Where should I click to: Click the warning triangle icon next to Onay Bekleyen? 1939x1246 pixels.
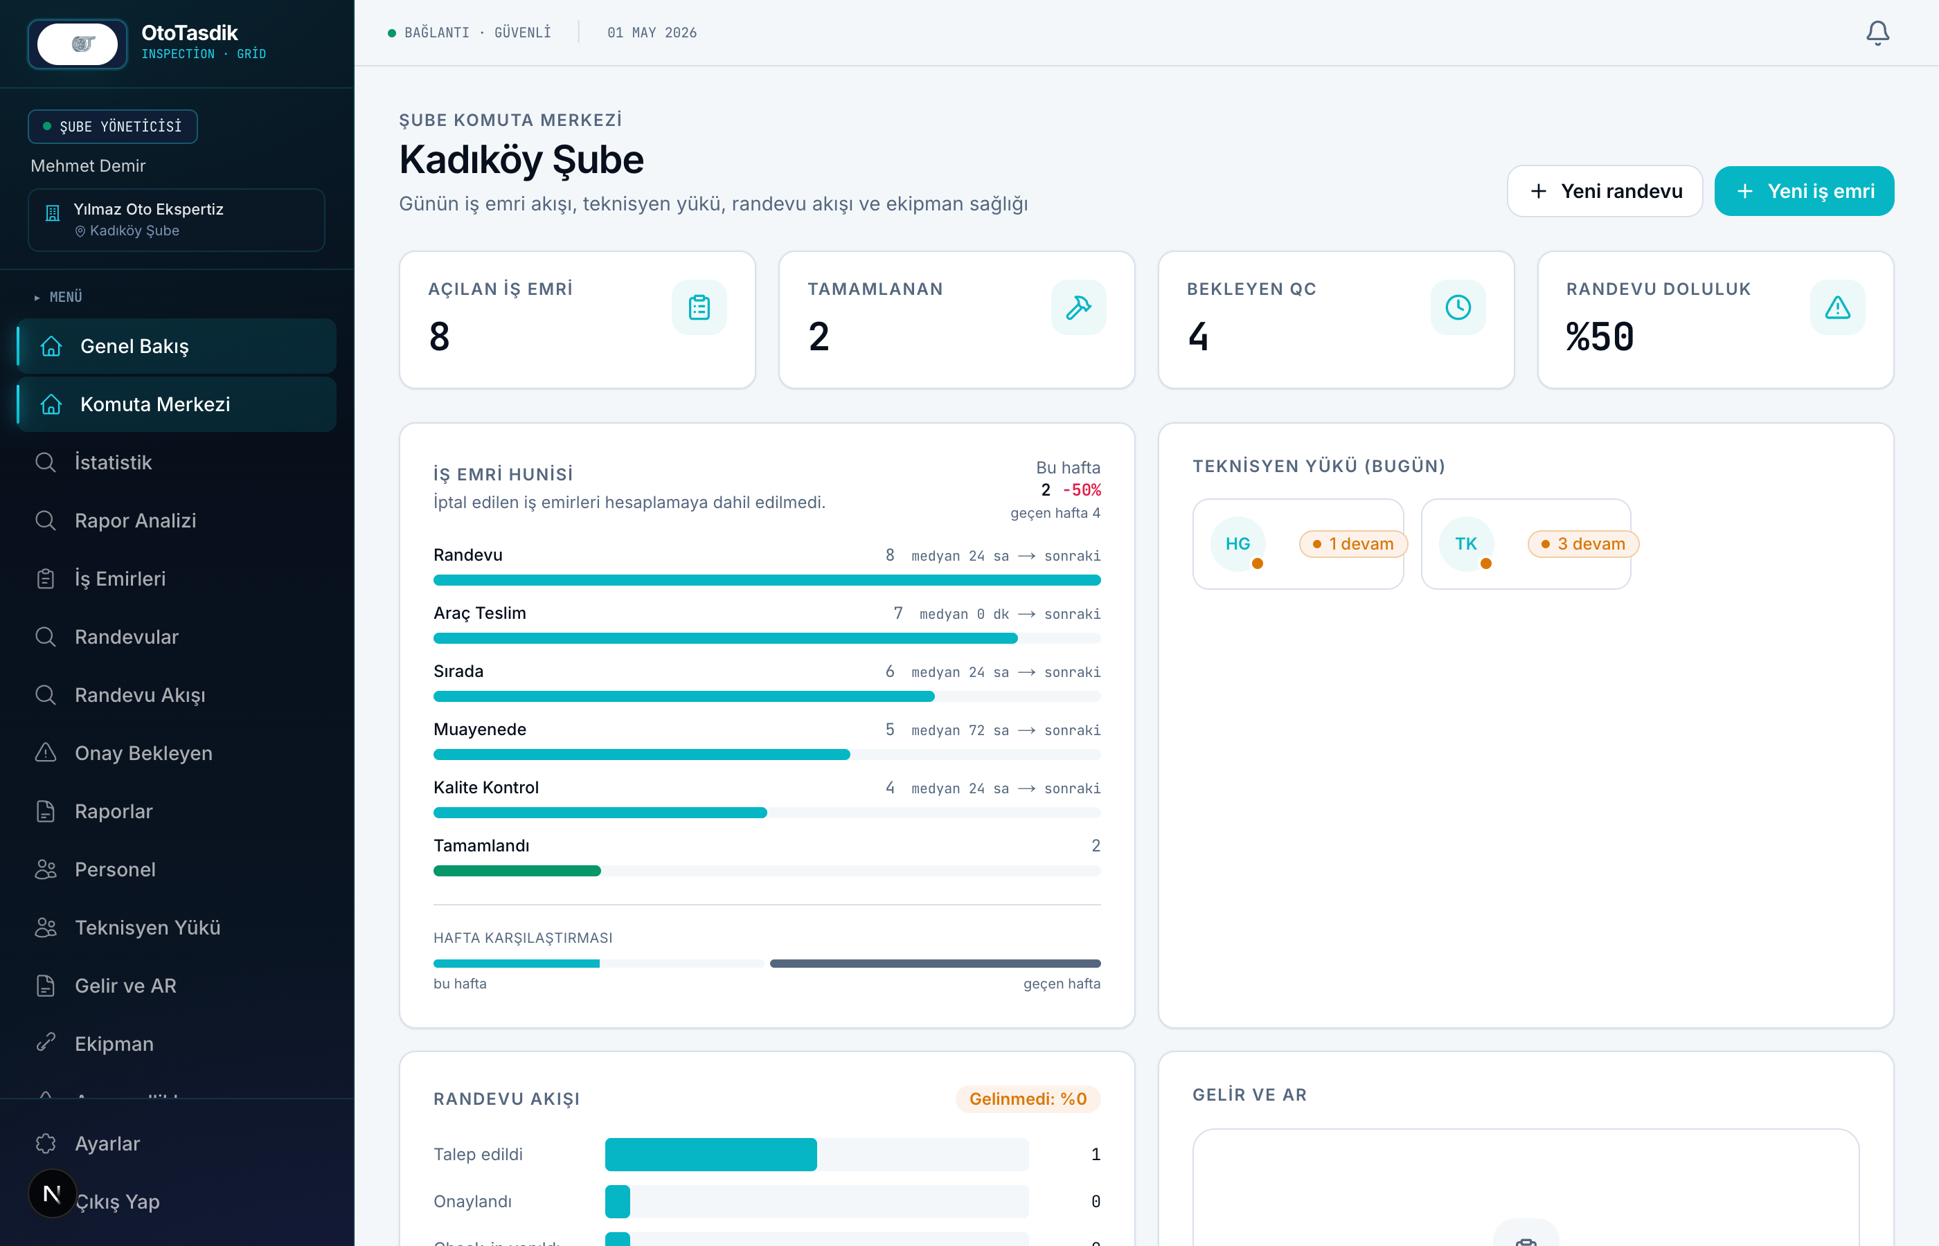click(46, 752)
